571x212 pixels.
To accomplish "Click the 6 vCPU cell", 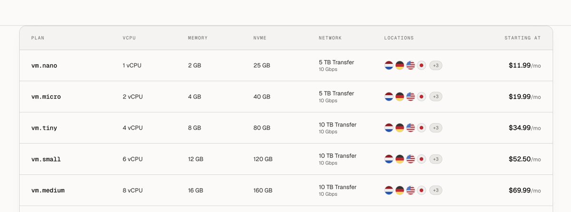I will (x=132, y=159).
